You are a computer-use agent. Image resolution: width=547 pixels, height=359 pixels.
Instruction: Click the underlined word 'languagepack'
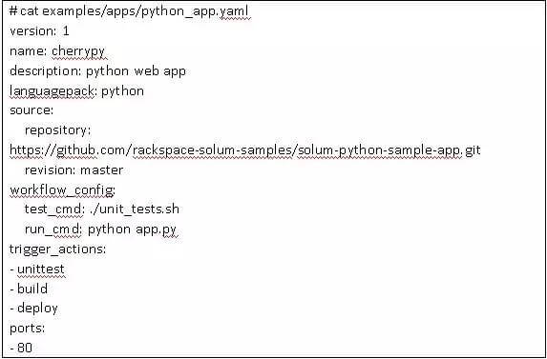coord(52,91)
